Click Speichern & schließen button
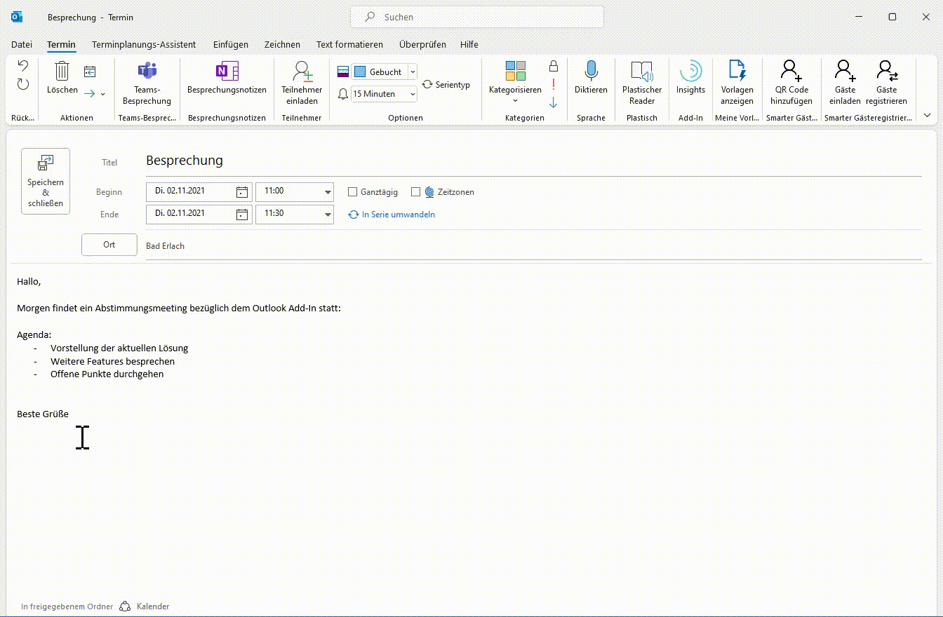The height and width of the screenshot is (617, 943). (46, 181)
